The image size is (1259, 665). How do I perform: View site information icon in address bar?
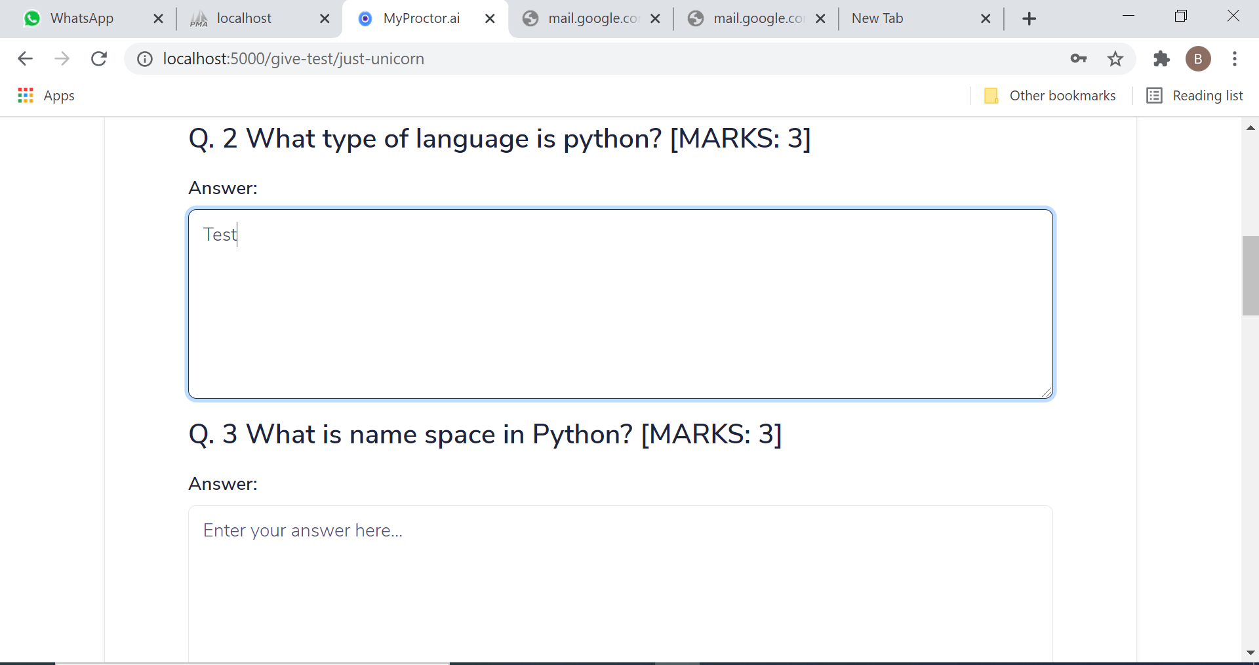tap(145, 59)
